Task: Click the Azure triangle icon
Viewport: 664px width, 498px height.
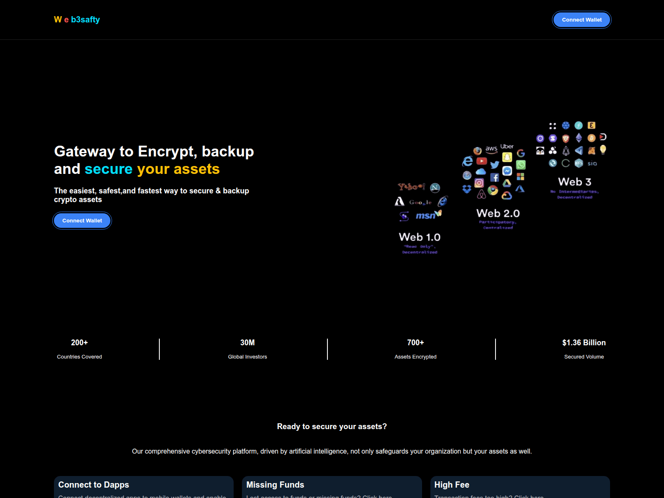Action: click(520, 189)
